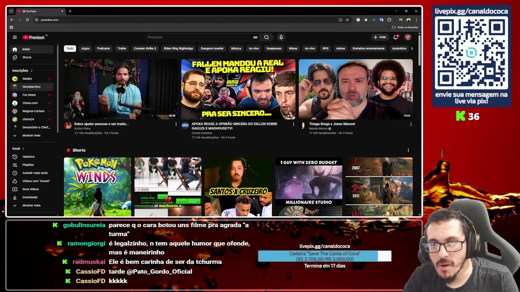Open the browser tab search dropdown
The width and height of the screenshot is (520, 292).
tap(11, 11)
